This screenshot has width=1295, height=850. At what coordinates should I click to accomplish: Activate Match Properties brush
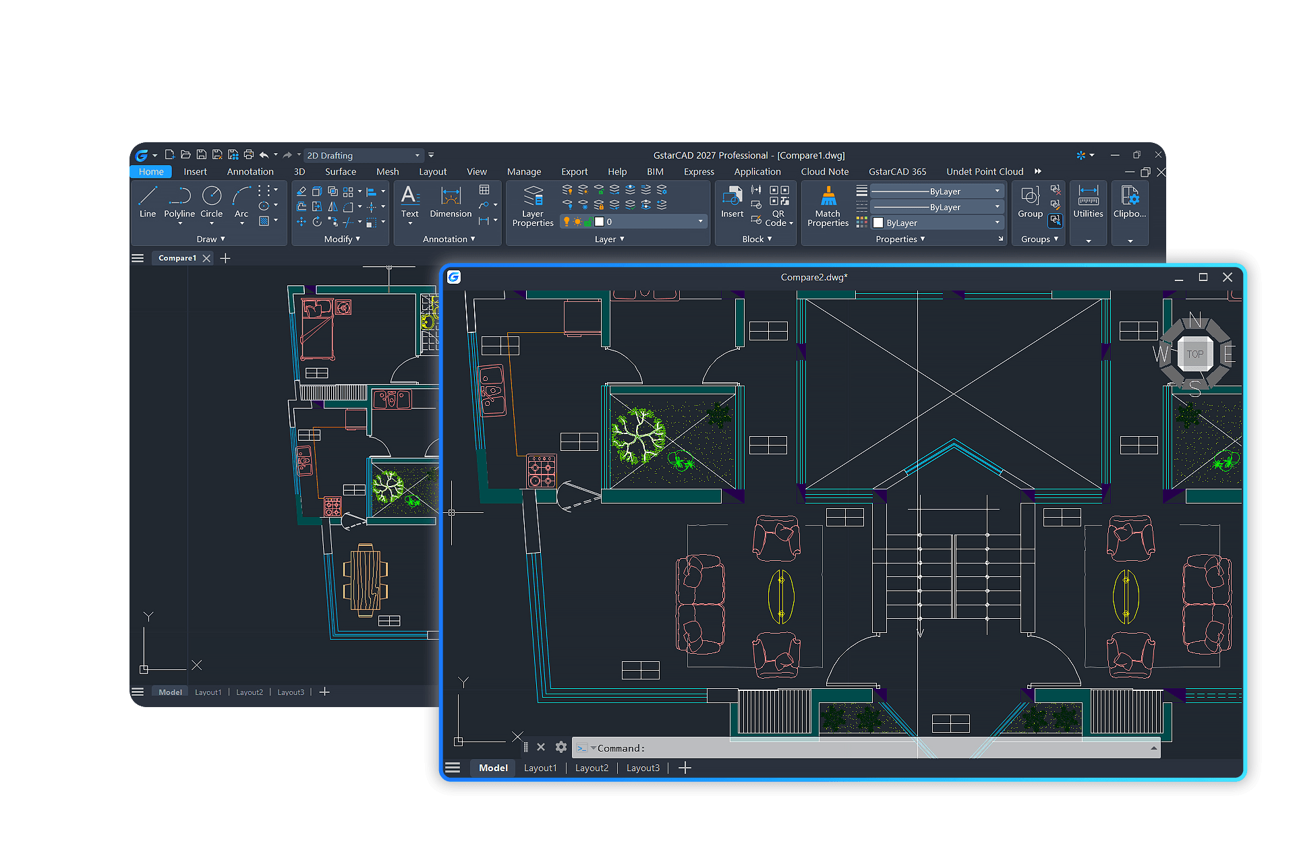[828, 206]
